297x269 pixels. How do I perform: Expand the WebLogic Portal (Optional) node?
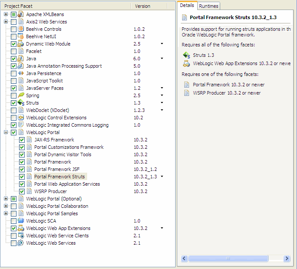pos(6,199)
